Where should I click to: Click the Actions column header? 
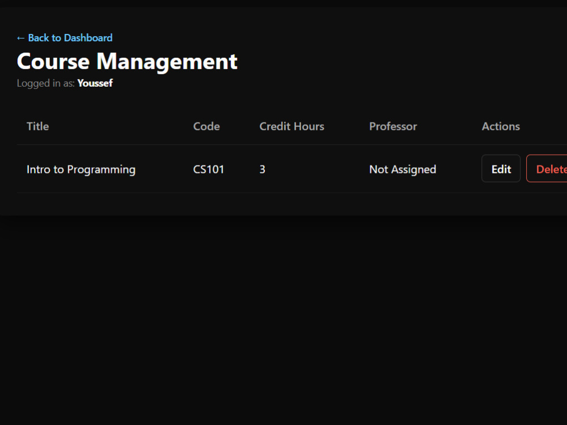point(501,126)
